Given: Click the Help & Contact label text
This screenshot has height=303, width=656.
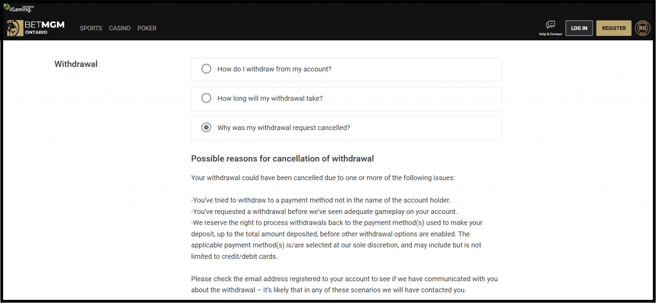Looking at the screenshot, I should click(550, 34).
